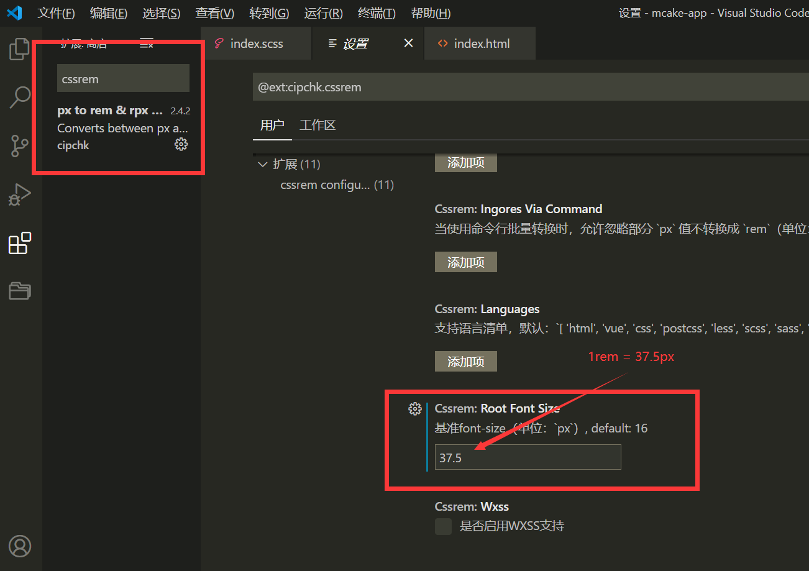
Task: Open the Search view in activity bar
Action: tap(20, 97)
